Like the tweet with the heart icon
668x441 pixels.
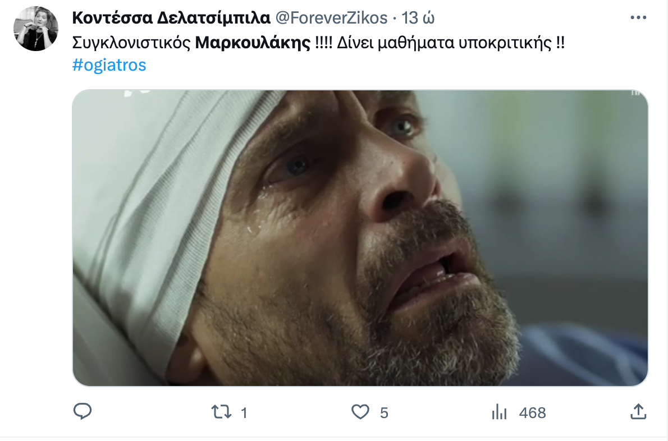tap(360, 412)
